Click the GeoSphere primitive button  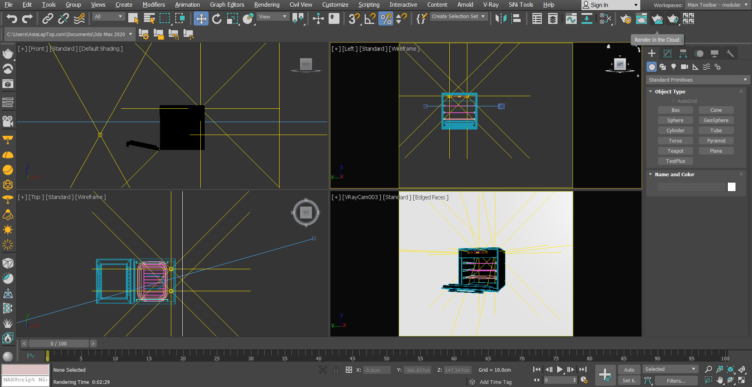(x=716, y=120)
